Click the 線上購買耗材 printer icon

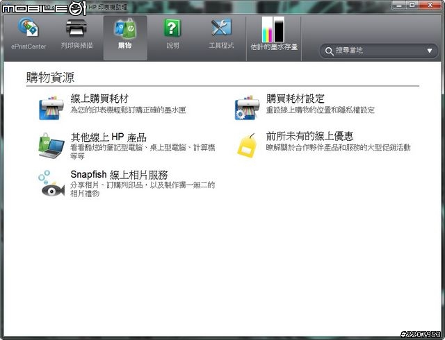tap(51, 108)
